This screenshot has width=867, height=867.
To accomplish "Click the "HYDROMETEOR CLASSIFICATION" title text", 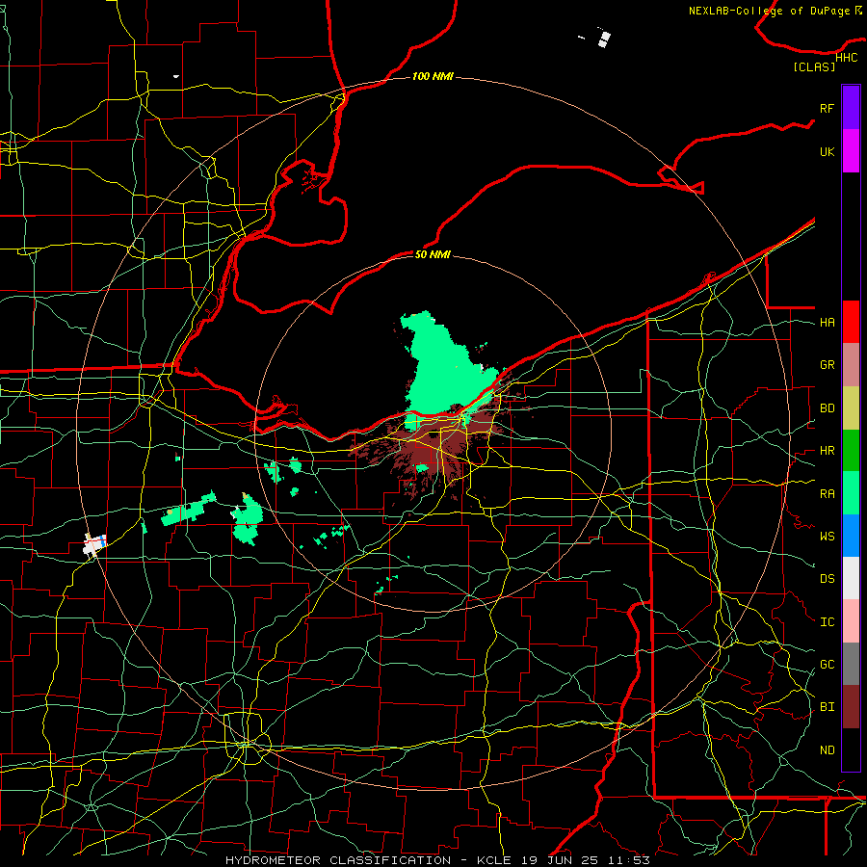I will click(338, 860).
